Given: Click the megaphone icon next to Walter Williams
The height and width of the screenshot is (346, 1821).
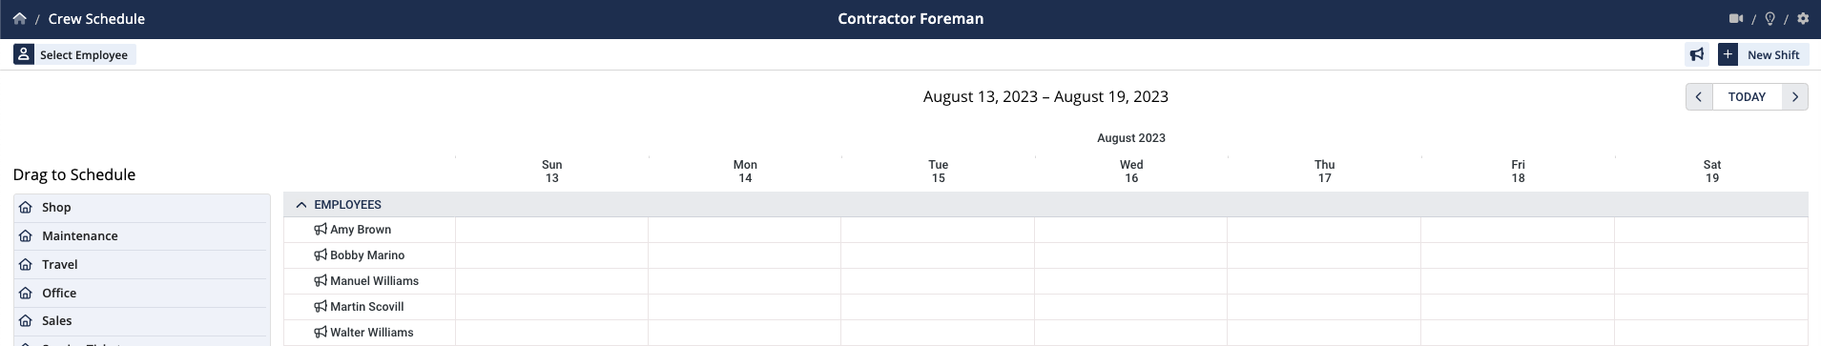Looking at the screenshot, I should (321, 333).
